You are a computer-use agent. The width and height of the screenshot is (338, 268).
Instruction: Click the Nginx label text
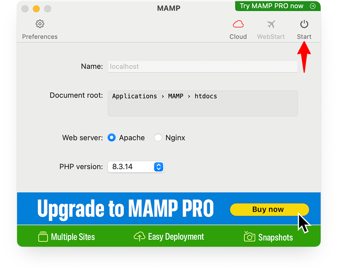pos(175,138)
